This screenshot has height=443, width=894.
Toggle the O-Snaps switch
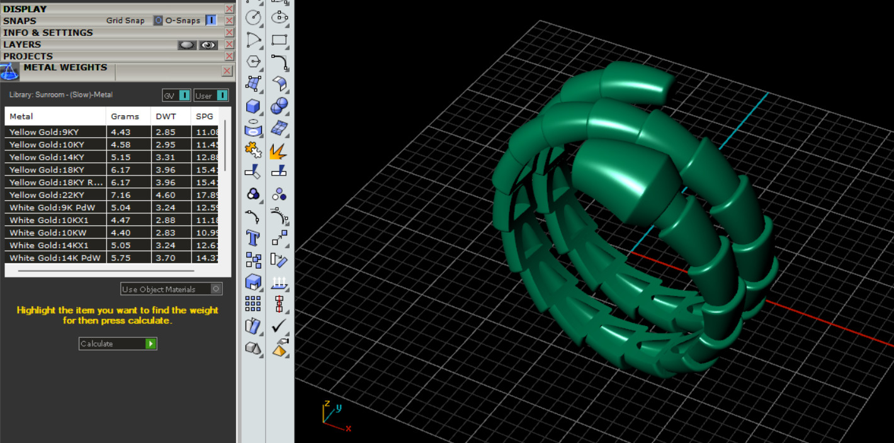[x=211, y=20]
